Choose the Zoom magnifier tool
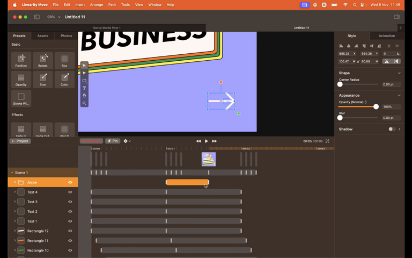412x258 pixels. coord(84,103)
